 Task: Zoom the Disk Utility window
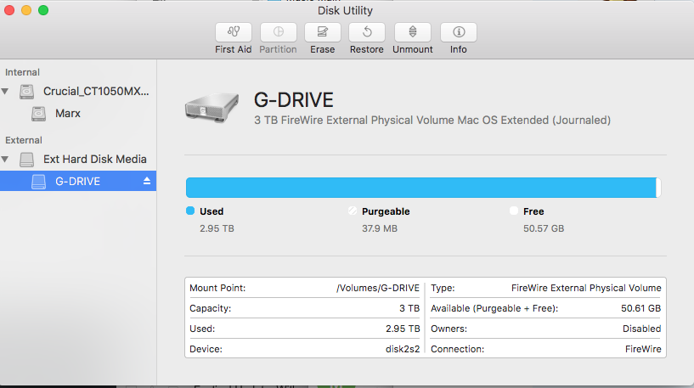point(43,10)
